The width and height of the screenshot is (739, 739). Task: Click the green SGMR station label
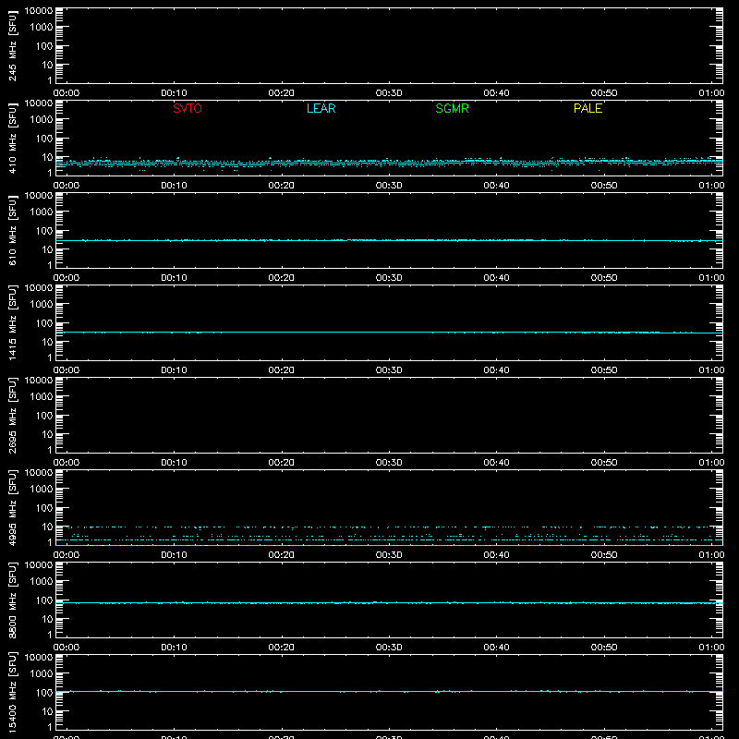click(x=452, y=108)
